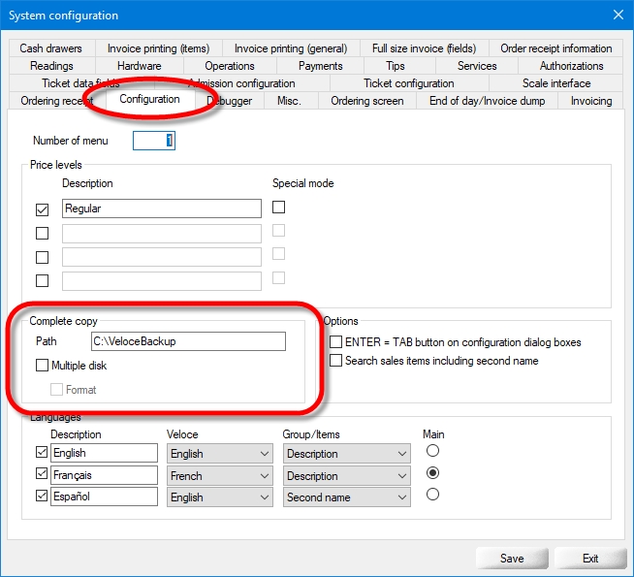Enable search sales items including second name
This screenshot has width=634, height=577.
336,361
